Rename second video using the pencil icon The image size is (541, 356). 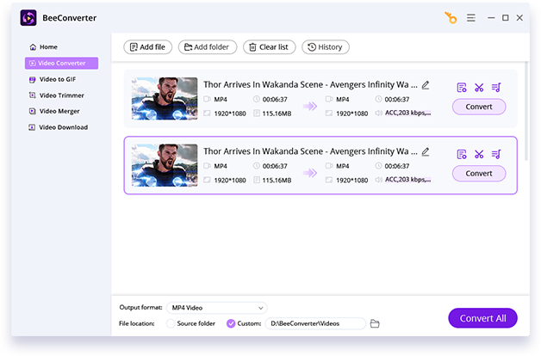click(426, 152)
